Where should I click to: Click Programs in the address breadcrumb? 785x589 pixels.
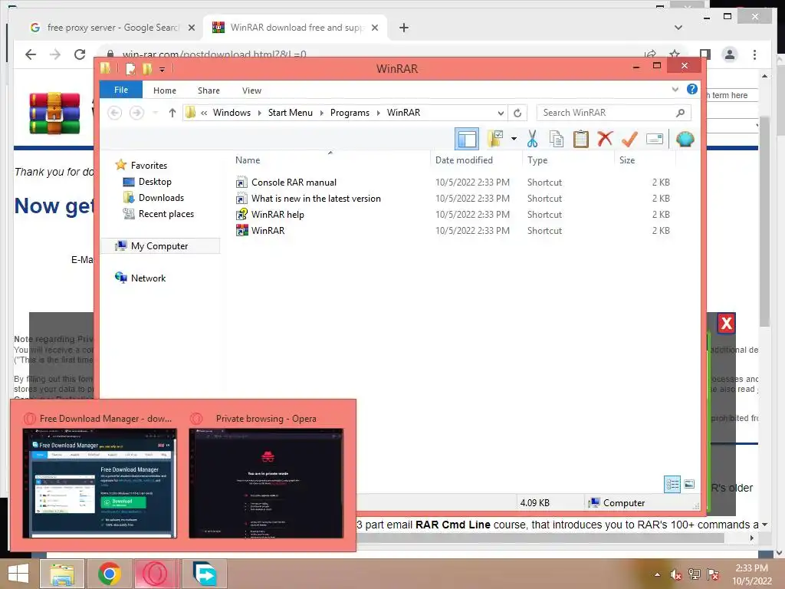[350, 113]
